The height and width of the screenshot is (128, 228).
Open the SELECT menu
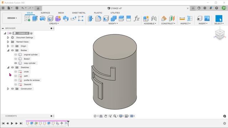[219, 23]
